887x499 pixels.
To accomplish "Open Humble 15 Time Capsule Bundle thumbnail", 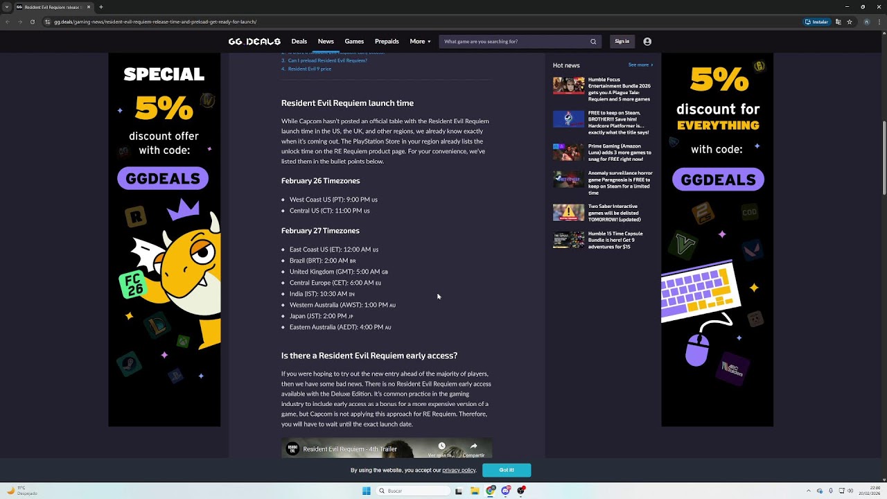I will tap(568, 240).
